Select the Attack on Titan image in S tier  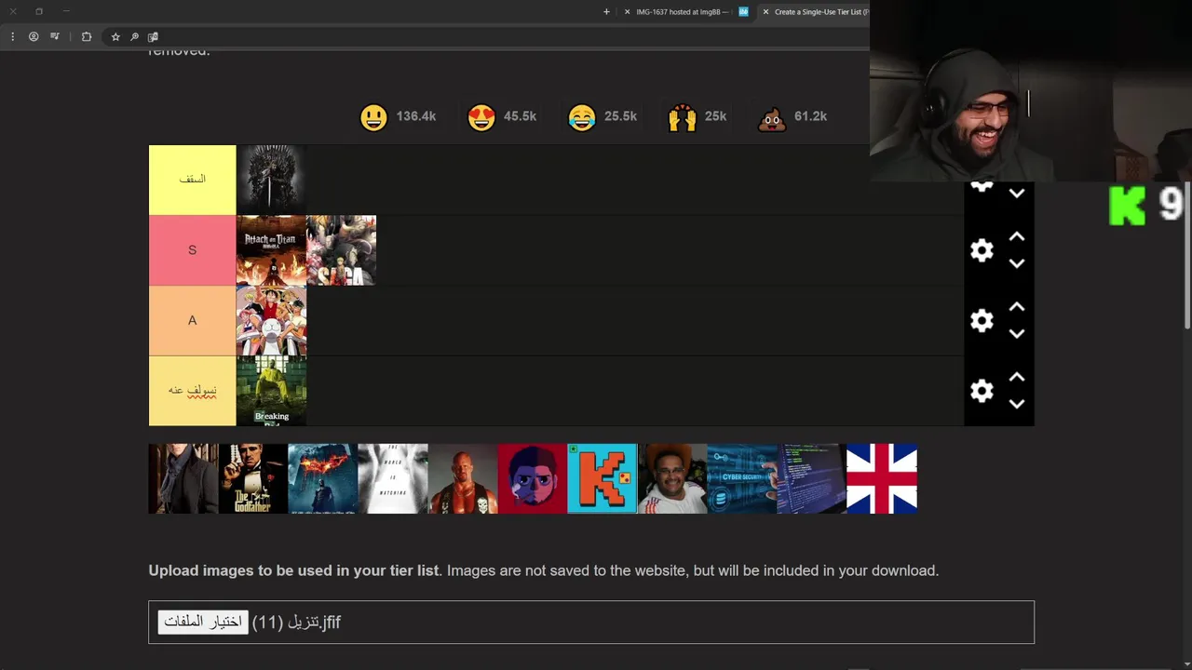click(271, 250)
